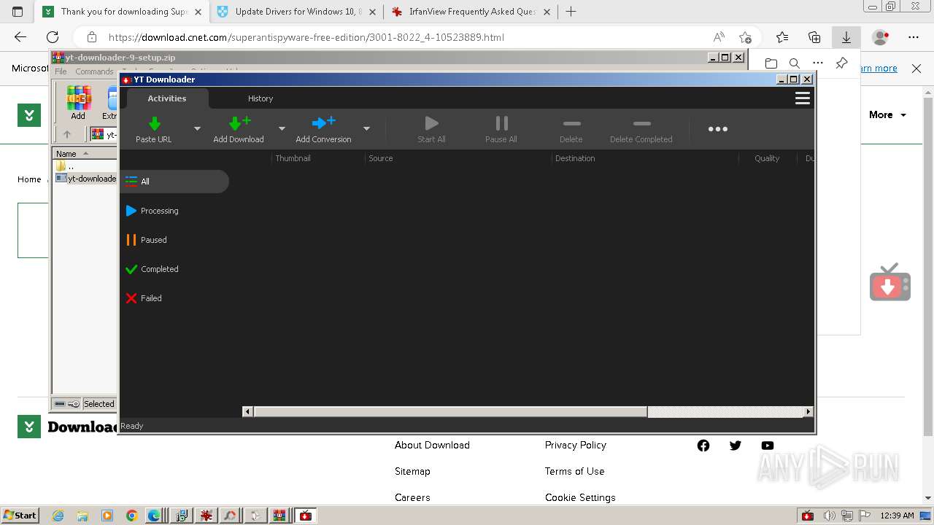Click the search icon in downloads panel
Image resolution: width=934 pixels, height=525 pixels.
(795, 63)
